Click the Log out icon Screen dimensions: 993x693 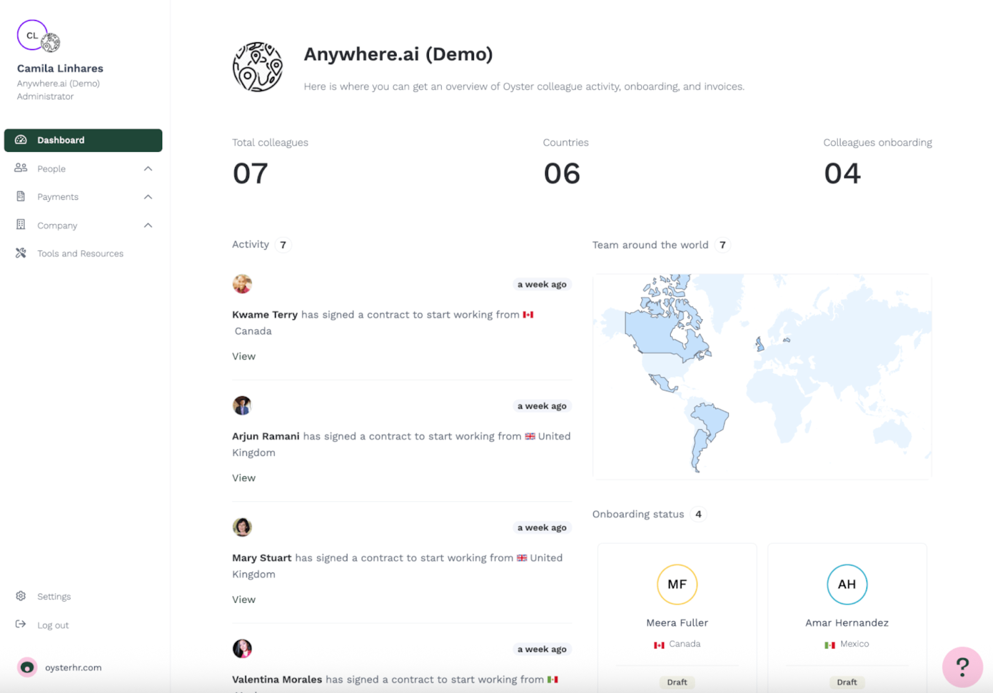click(x=20, y=625)
